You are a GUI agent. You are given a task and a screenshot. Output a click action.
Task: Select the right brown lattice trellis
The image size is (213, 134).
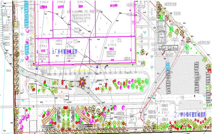(x=82, y=115)
